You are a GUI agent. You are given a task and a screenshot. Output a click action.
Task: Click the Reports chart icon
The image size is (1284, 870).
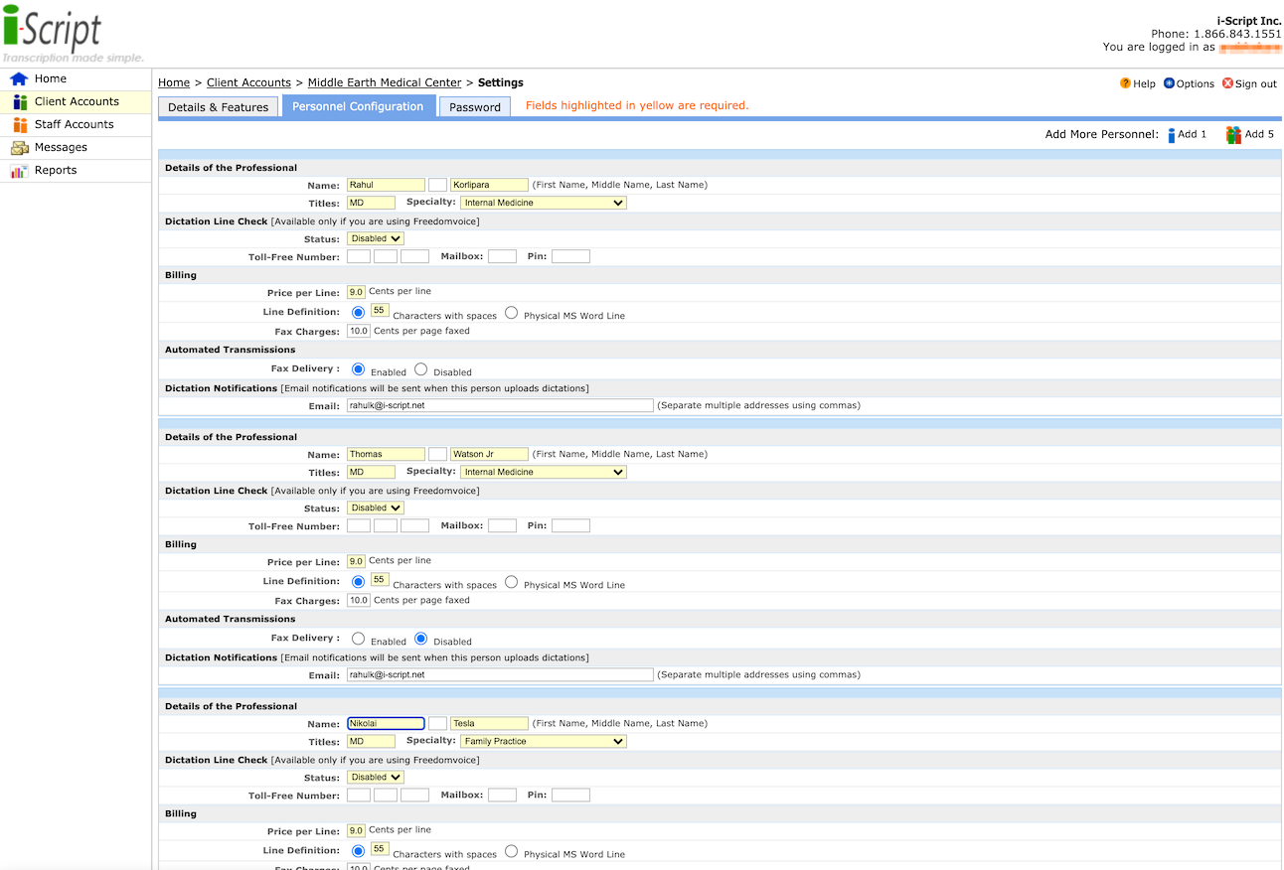point(19,171)
